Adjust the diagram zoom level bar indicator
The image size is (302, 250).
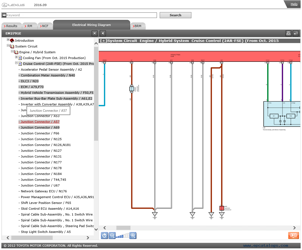(x=122, y=236)
